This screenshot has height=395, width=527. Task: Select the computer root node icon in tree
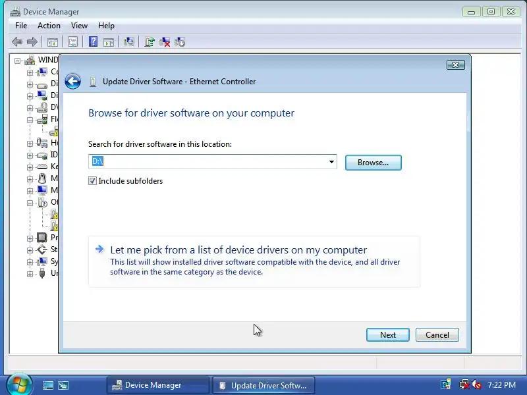point(30,60)
